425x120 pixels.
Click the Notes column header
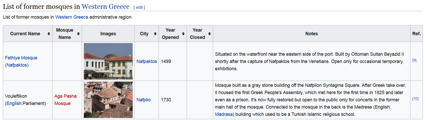(x=312, y=34)
